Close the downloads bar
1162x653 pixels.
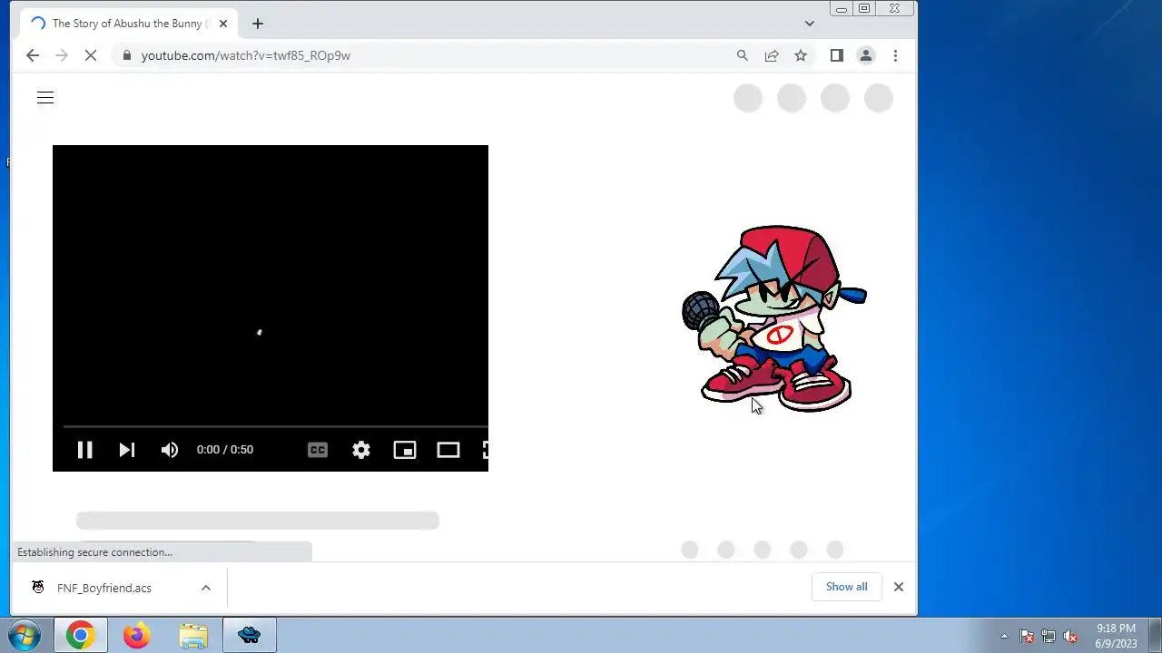click(899, 587)
